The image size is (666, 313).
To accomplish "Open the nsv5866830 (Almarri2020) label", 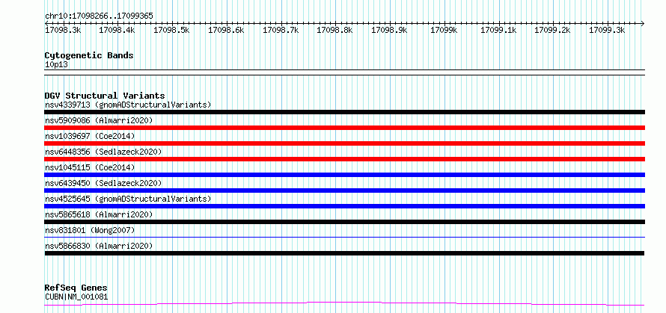I will [99, 246].
